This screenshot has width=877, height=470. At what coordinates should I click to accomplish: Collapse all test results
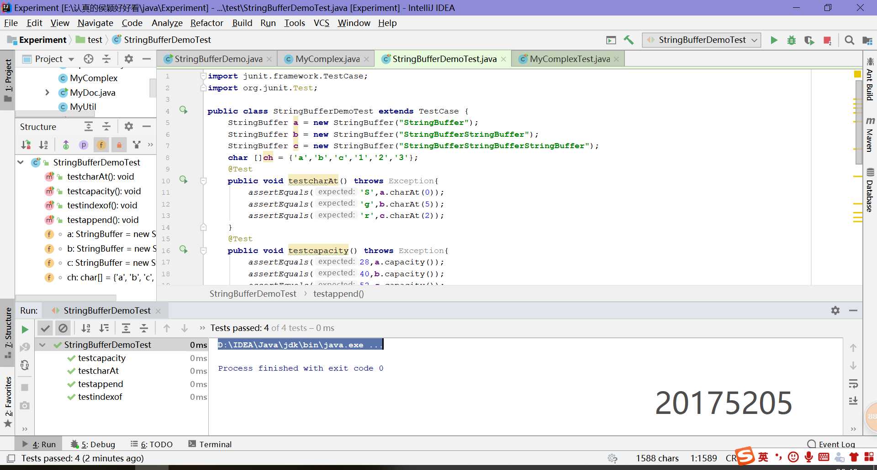(x=144, y=328)
